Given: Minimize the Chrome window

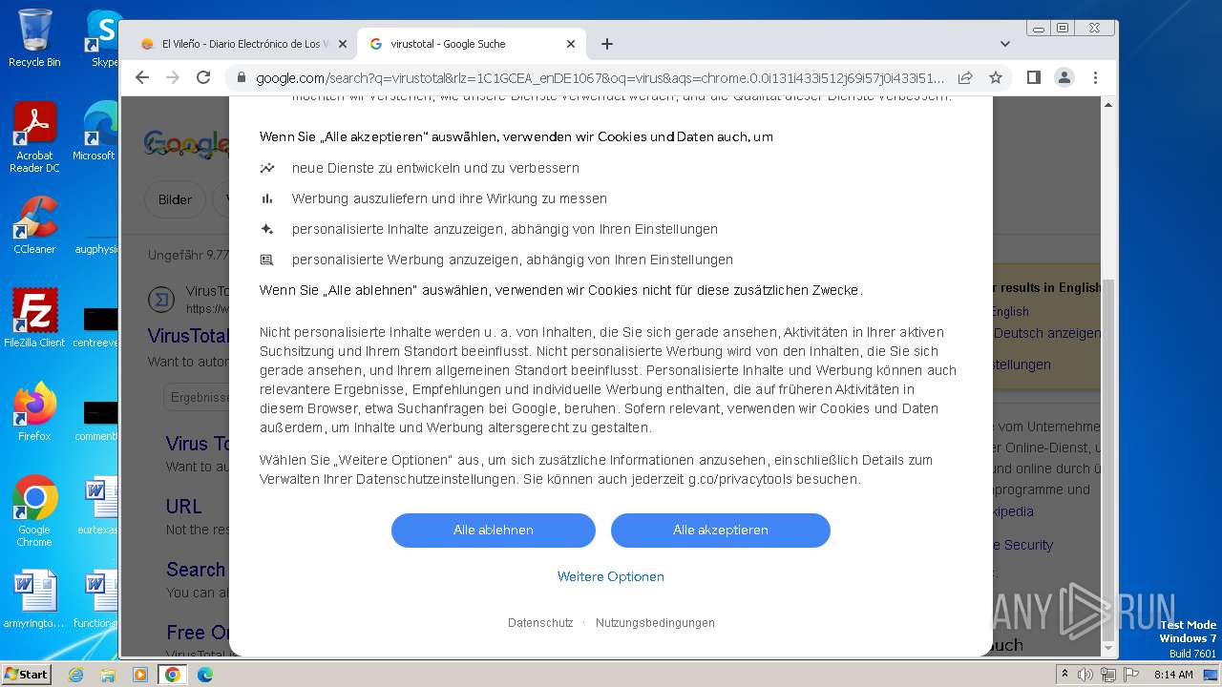Looking at the screenshot, I should point(1039,29).
